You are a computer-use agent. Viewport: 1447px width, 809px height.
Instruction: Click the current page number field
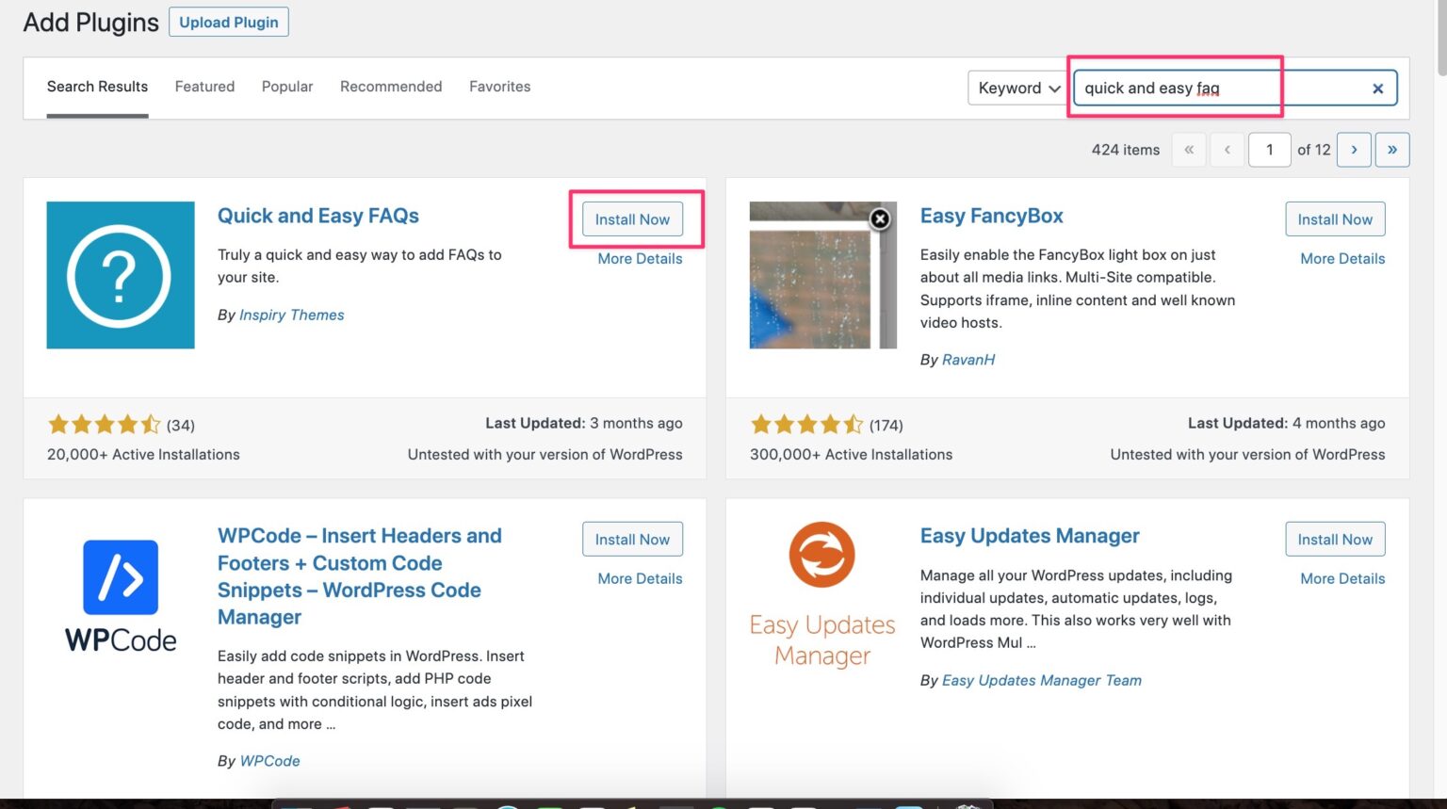point(1269,150)
